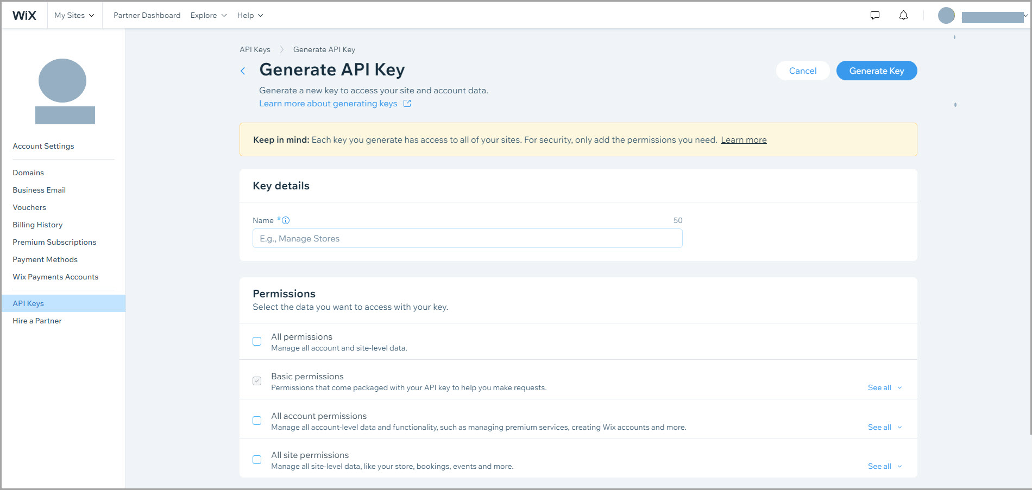Click the Wix logo
Image resolution: width=1032 pixels, height=490 pixels.
point(24,15)
